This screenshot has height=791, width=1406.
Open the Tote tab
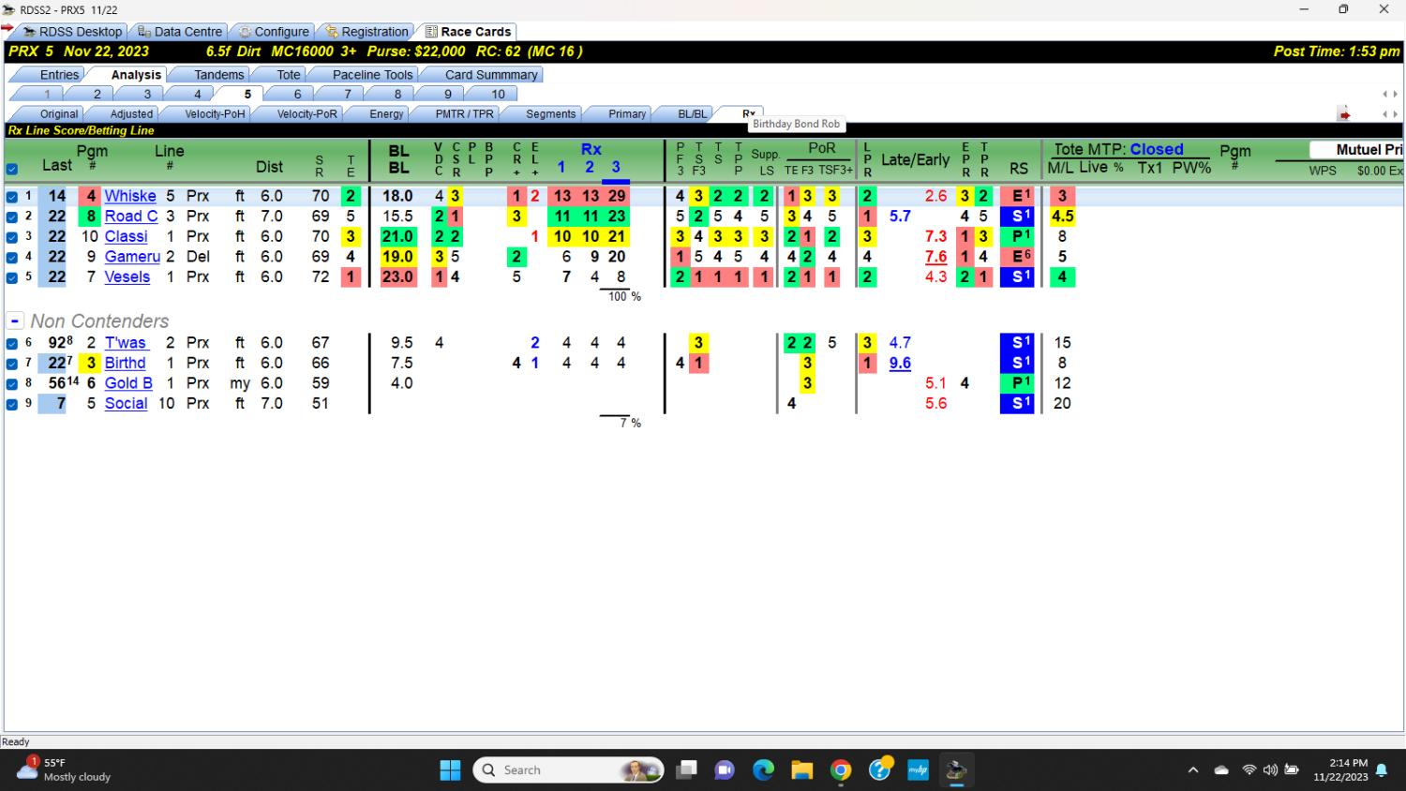[x=289, y=74]
